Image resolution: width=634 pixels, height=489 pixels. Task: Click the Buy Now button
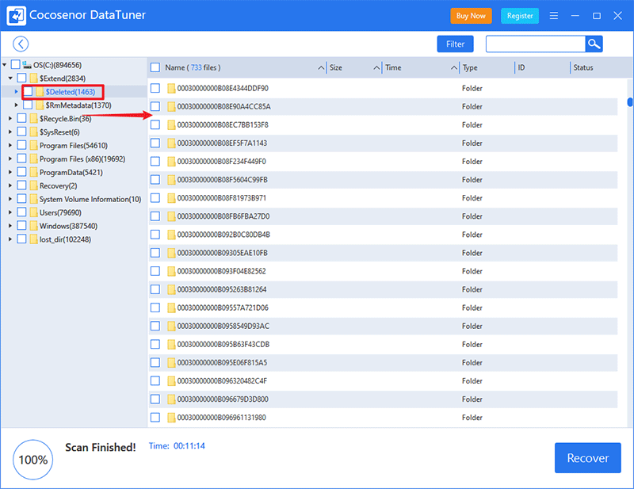[x=471, y=16]
